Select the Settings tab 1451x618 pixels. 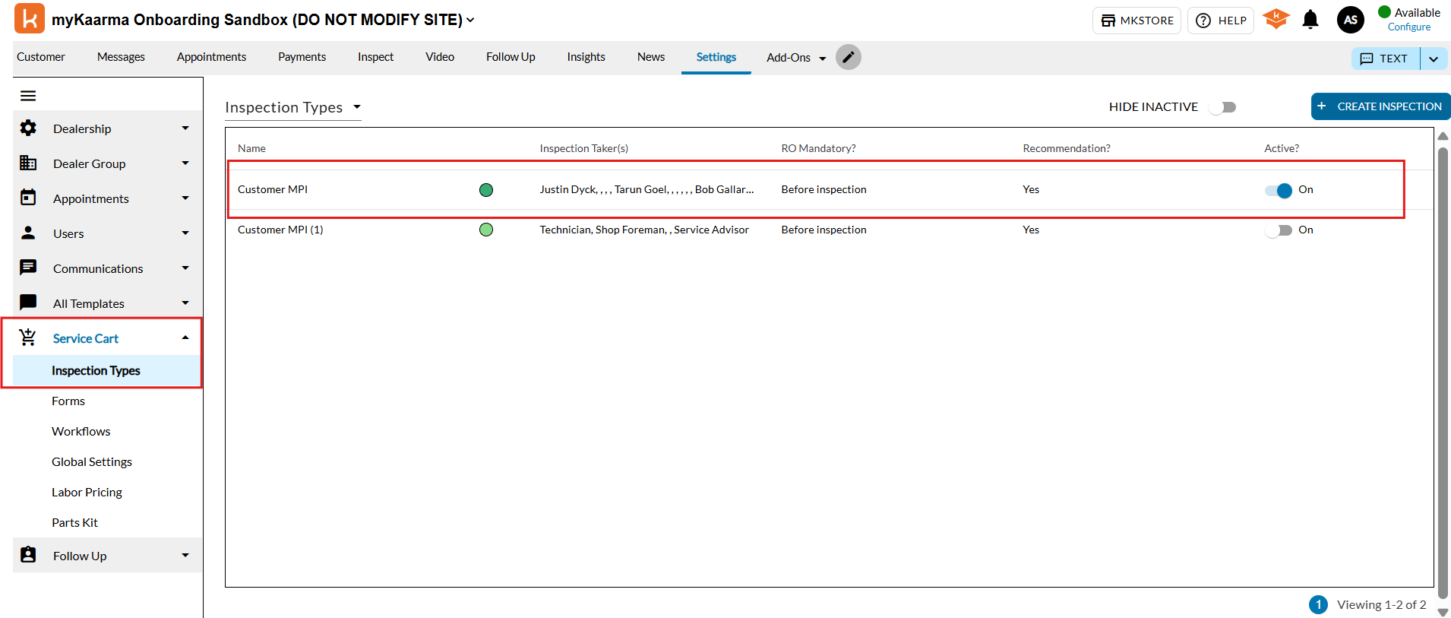[716, 57]
